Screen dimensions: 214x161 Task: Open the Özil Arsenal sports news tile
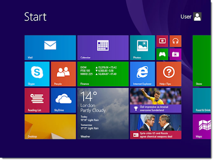coord(155,100)
